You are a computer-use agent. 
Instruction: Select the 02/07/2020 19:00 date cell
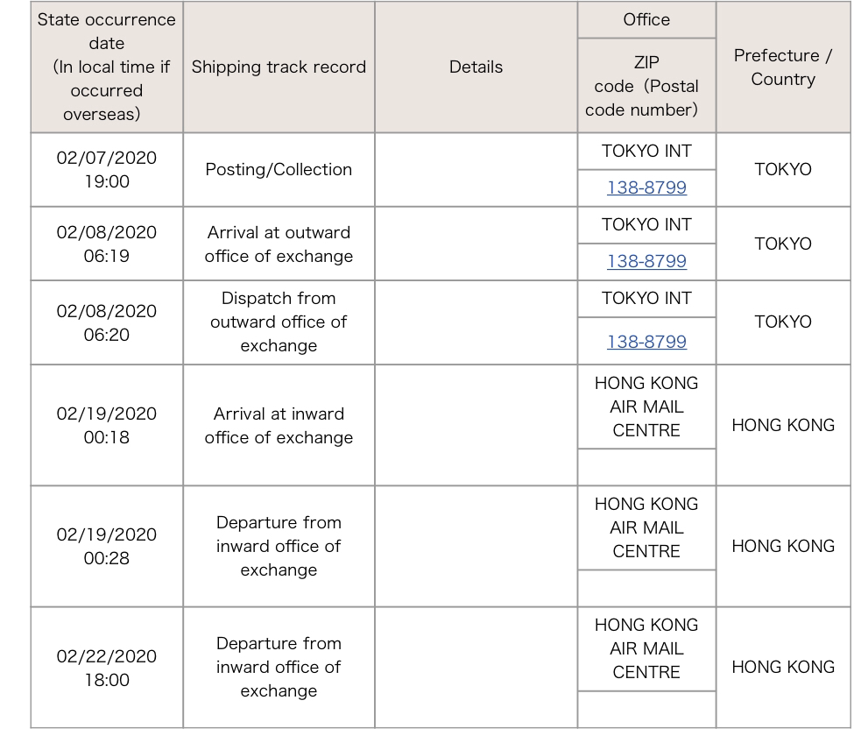(x=107, y=169)
